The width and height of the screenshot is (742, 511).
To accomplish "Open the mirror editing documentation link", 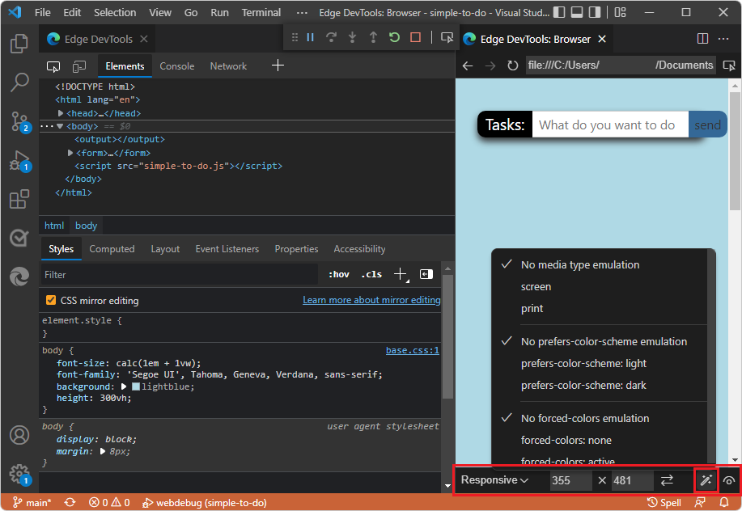I will point(371,299).
